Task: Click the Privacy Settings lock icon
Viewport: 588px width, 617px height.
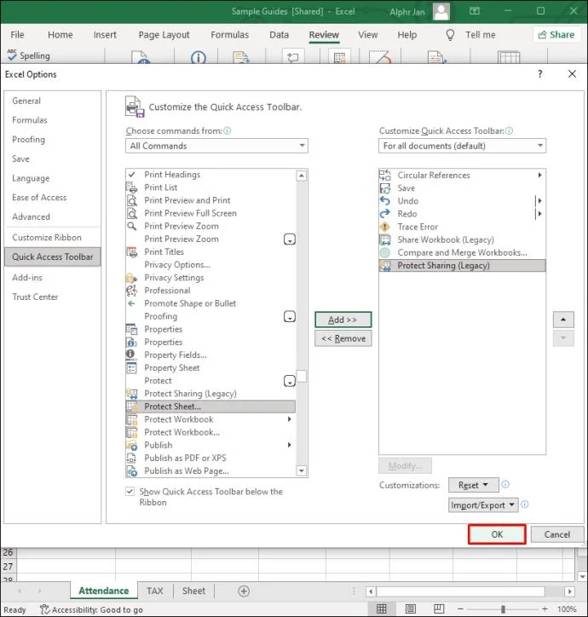Action: pyautogui.click(x=131, y=278)
